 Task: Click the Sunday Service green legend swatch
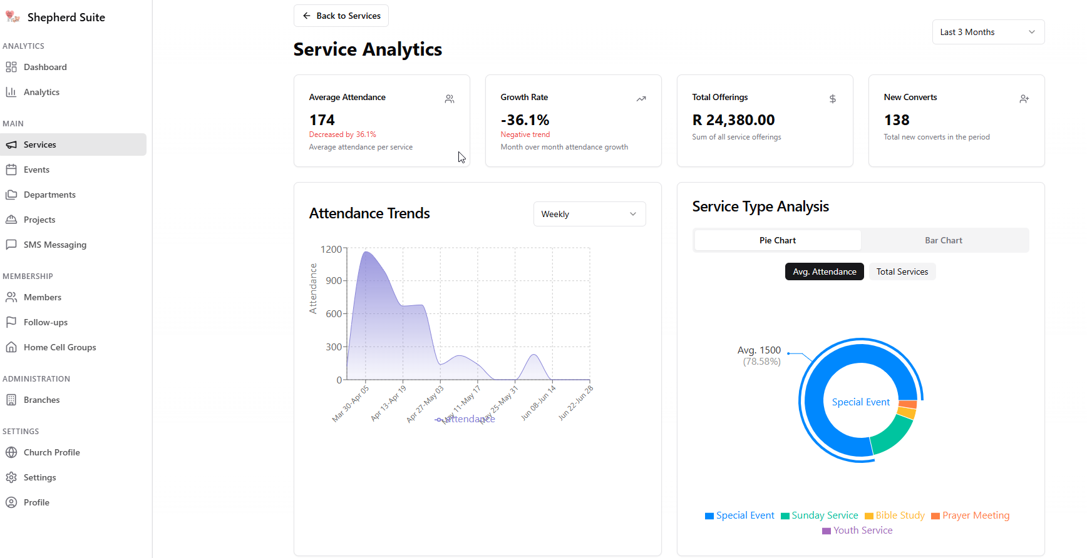pos(785,516)
